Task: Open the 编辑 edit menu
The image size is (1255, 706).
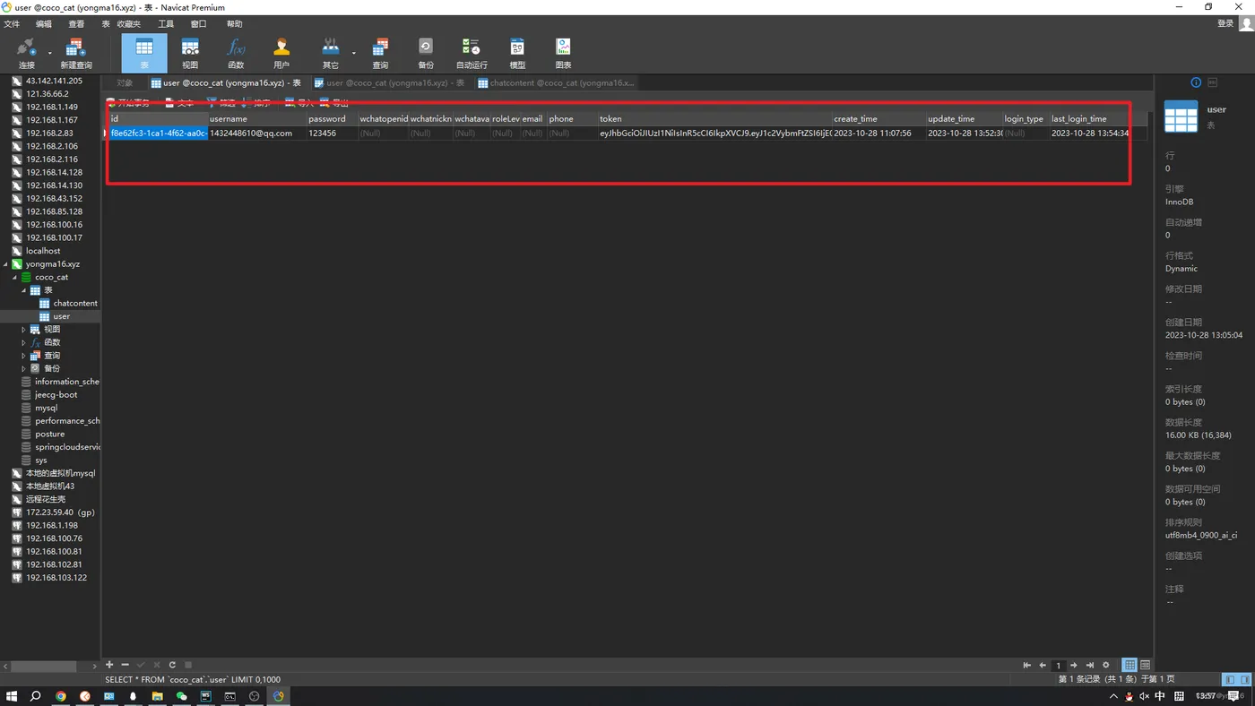Action: pos(44,24)
